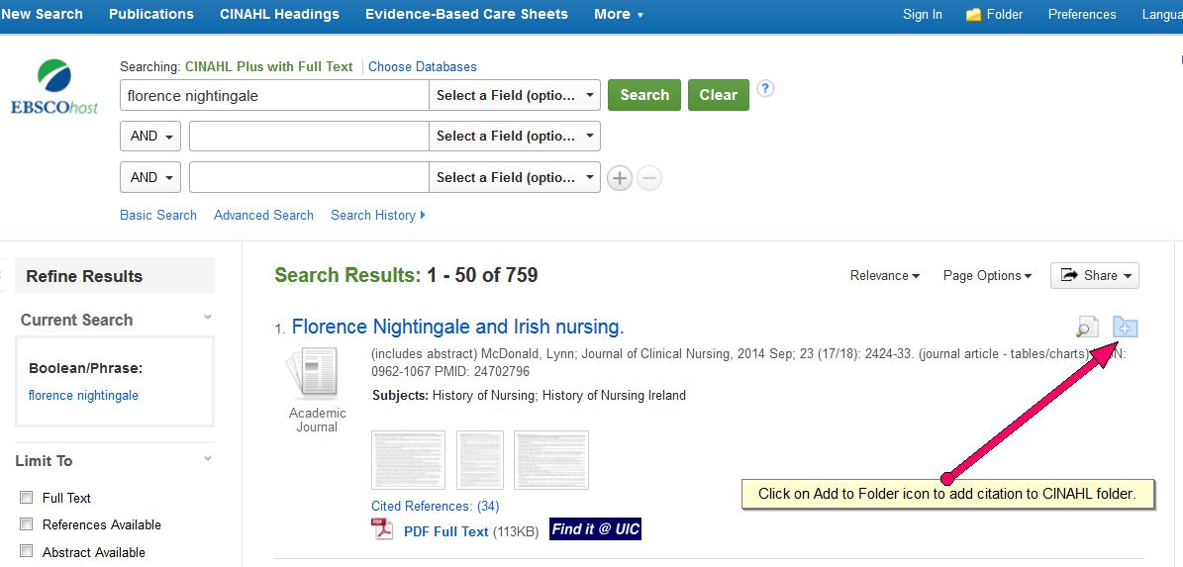Click the EBSCOhost logo
Screen dimensions: 1183x567
click(54, 86)
